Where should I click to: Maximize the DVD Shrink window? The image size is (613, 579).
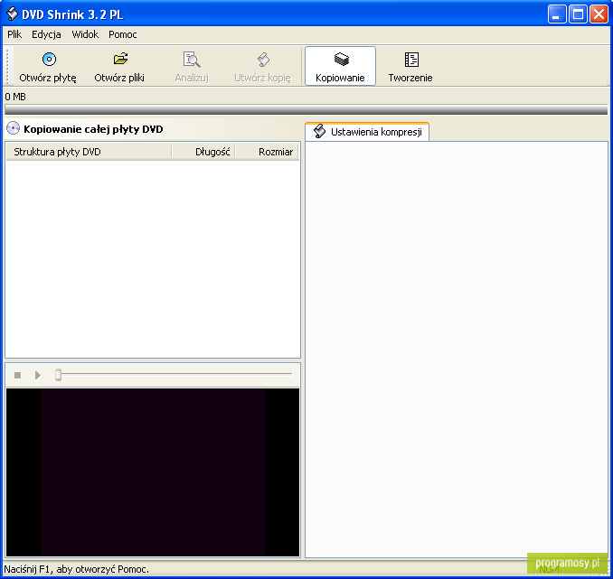[578, 14]
